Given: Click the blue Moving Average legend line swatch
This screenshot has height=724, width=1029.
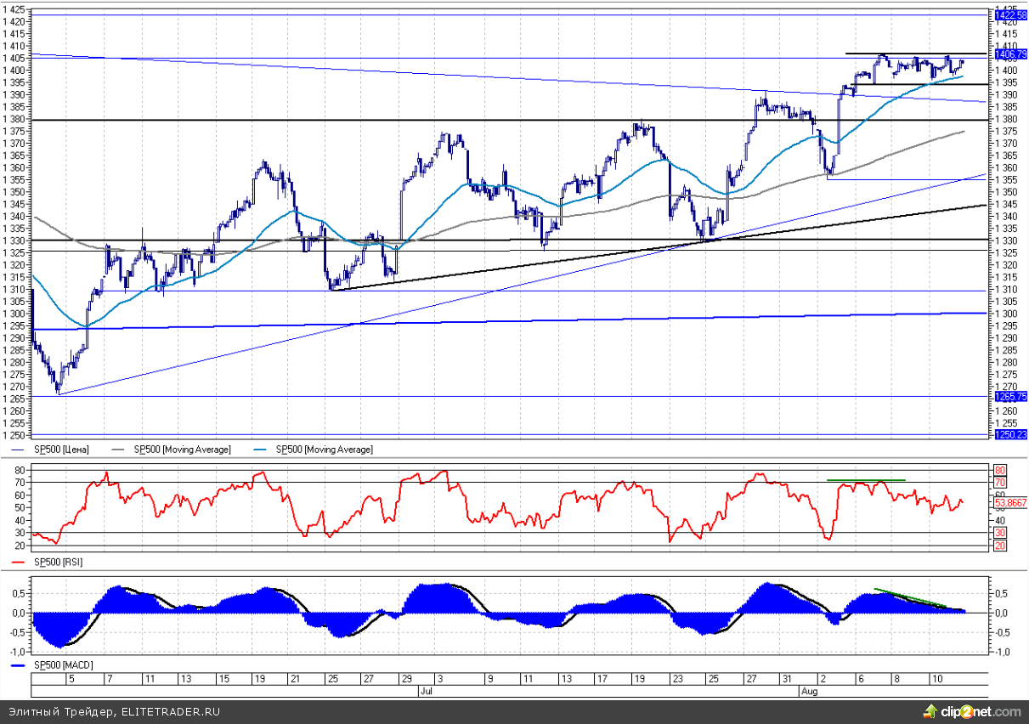Looking at the screenshot, I should (262, 449).
